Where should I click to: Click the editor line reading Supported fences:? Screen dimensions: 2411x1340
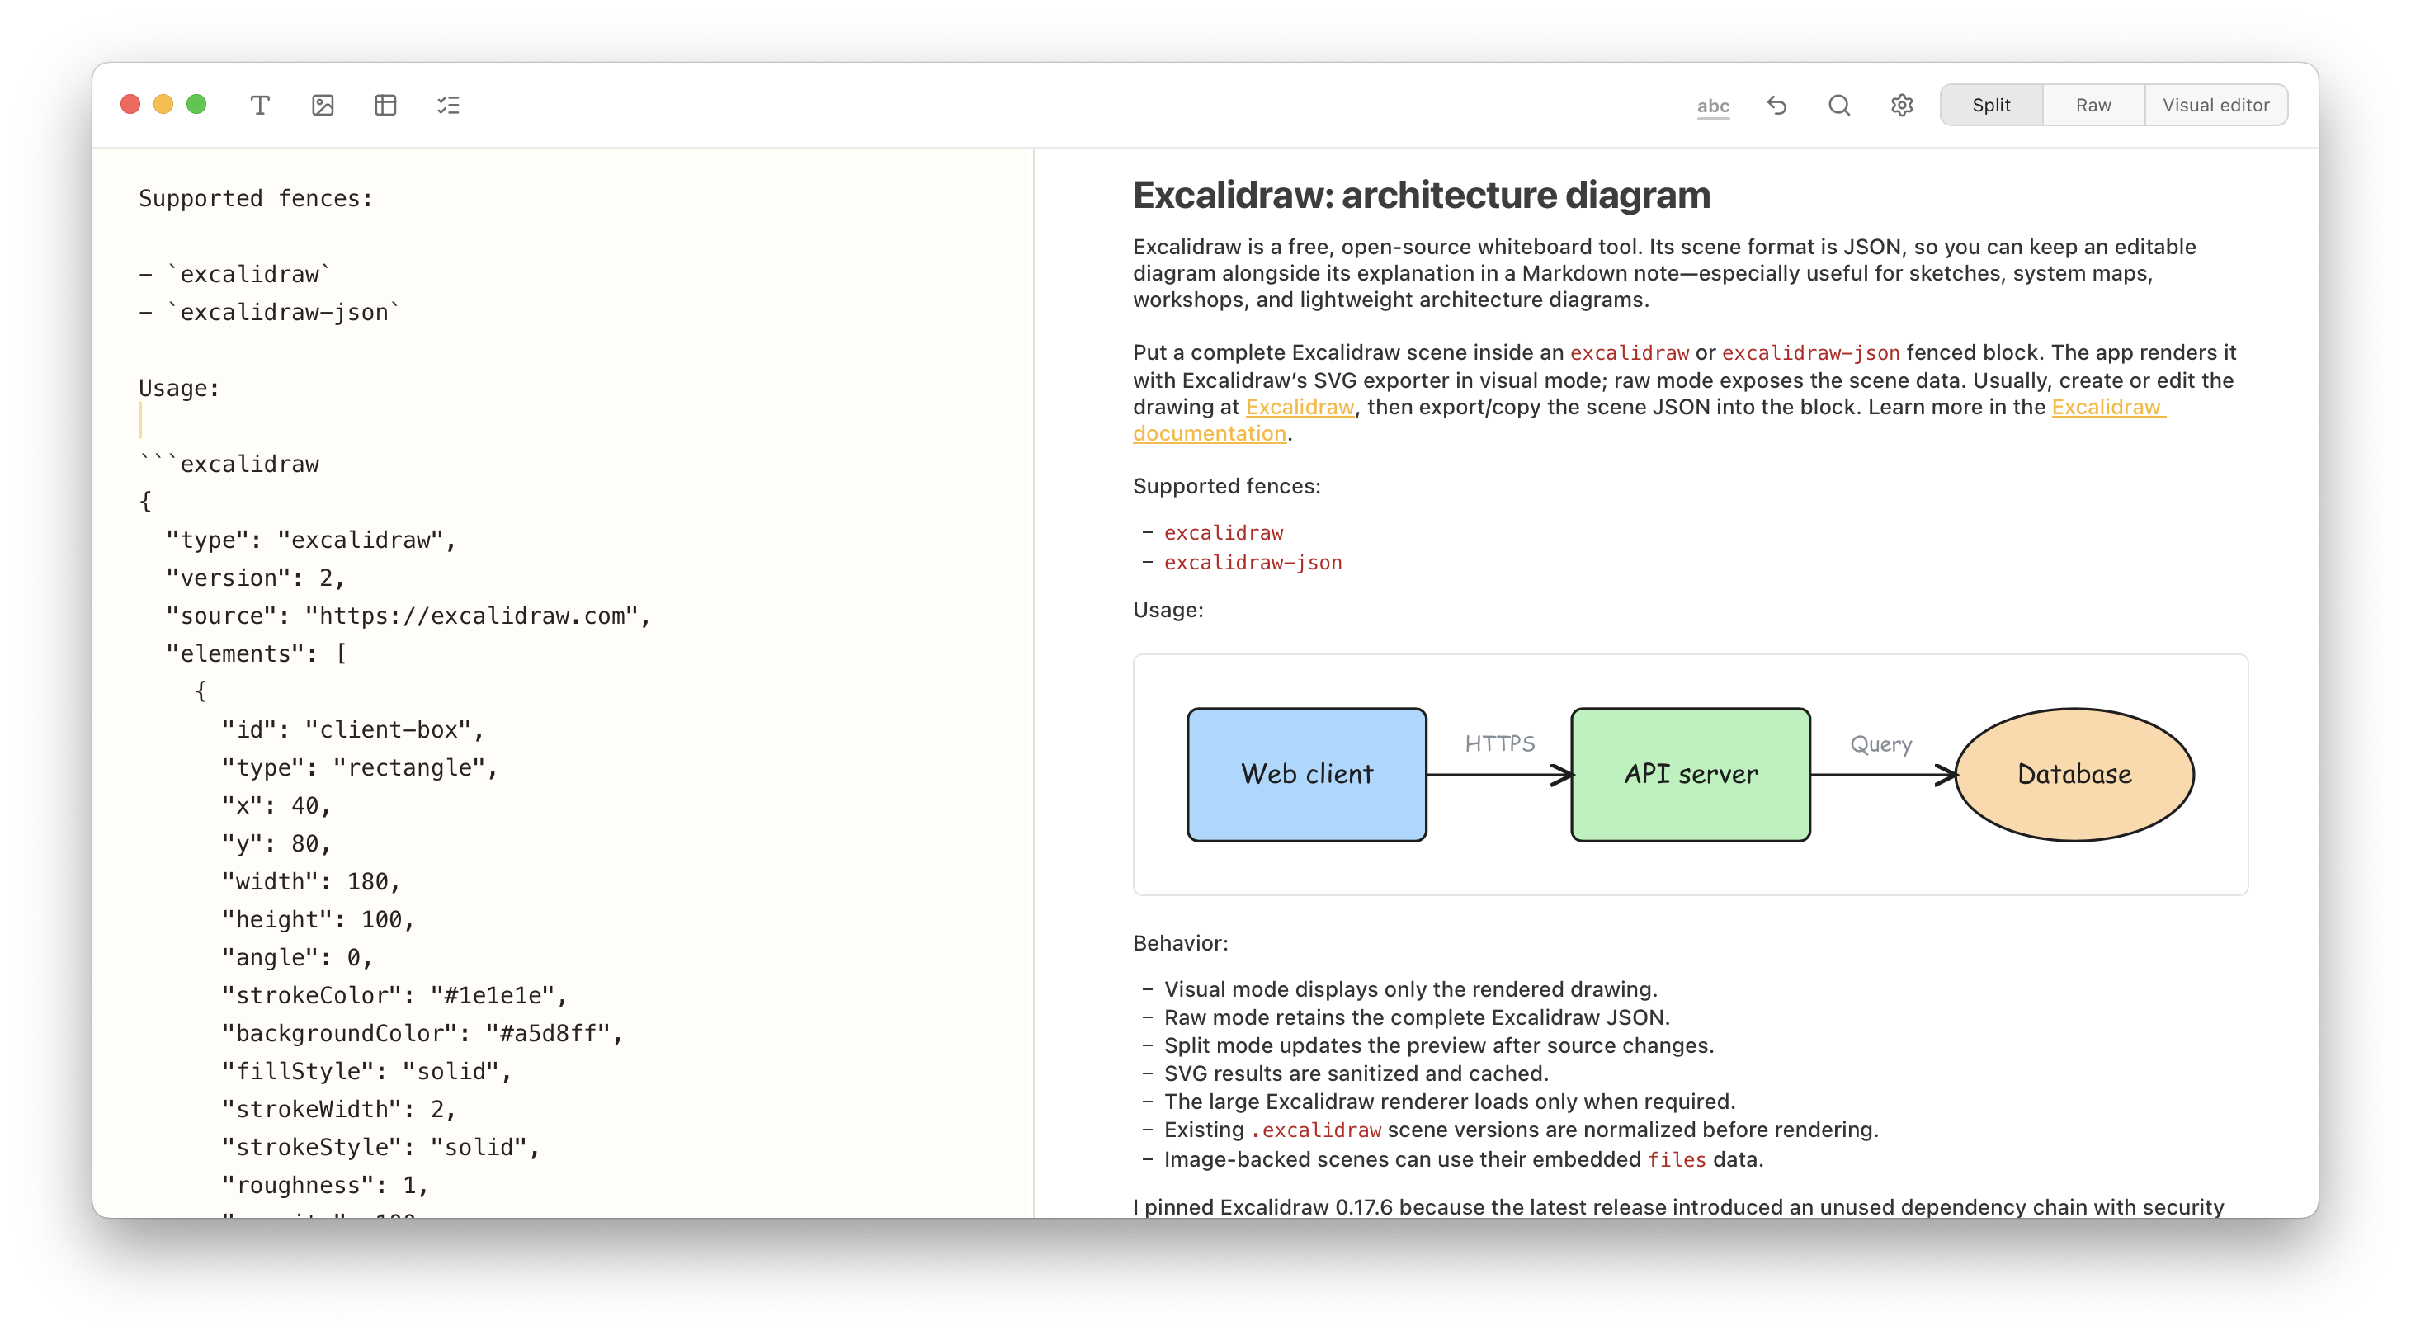click(x=256, y=198)
